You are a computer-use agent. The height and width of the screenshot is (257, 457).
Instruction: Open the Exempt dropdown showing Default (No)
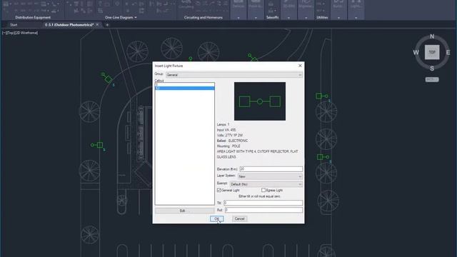click(x=266, y=184)
